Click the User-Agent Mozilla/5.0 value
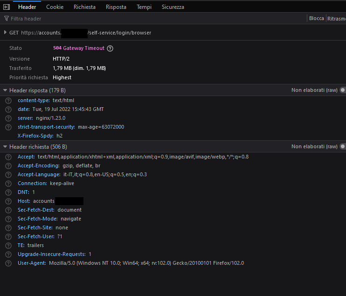 click(146, 263)
